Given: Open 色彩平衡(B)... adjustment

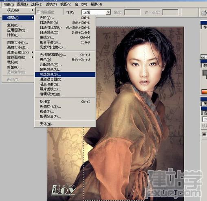Looking at the screenshot, I should [x=65, y=42].
